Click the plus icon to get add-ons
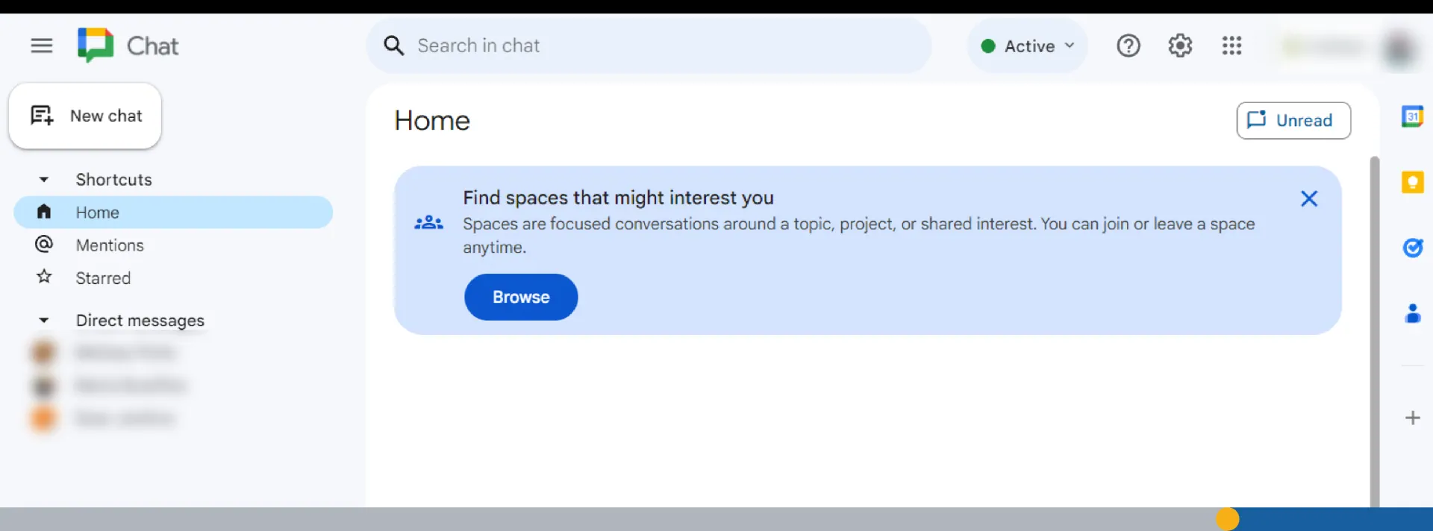Viewport: 1433px width, 531px height. [x=1412, y=418]
